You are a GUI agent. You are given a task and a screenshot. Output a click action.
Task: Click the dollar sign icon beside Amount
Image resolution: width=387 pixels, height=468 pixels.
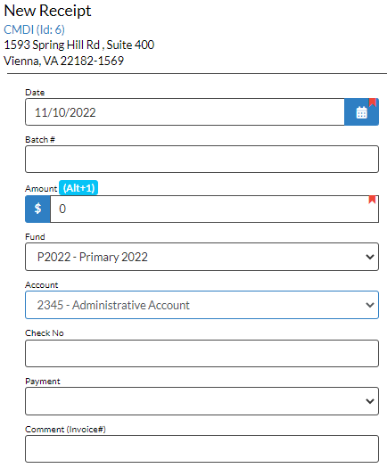(x=37, y=209)
